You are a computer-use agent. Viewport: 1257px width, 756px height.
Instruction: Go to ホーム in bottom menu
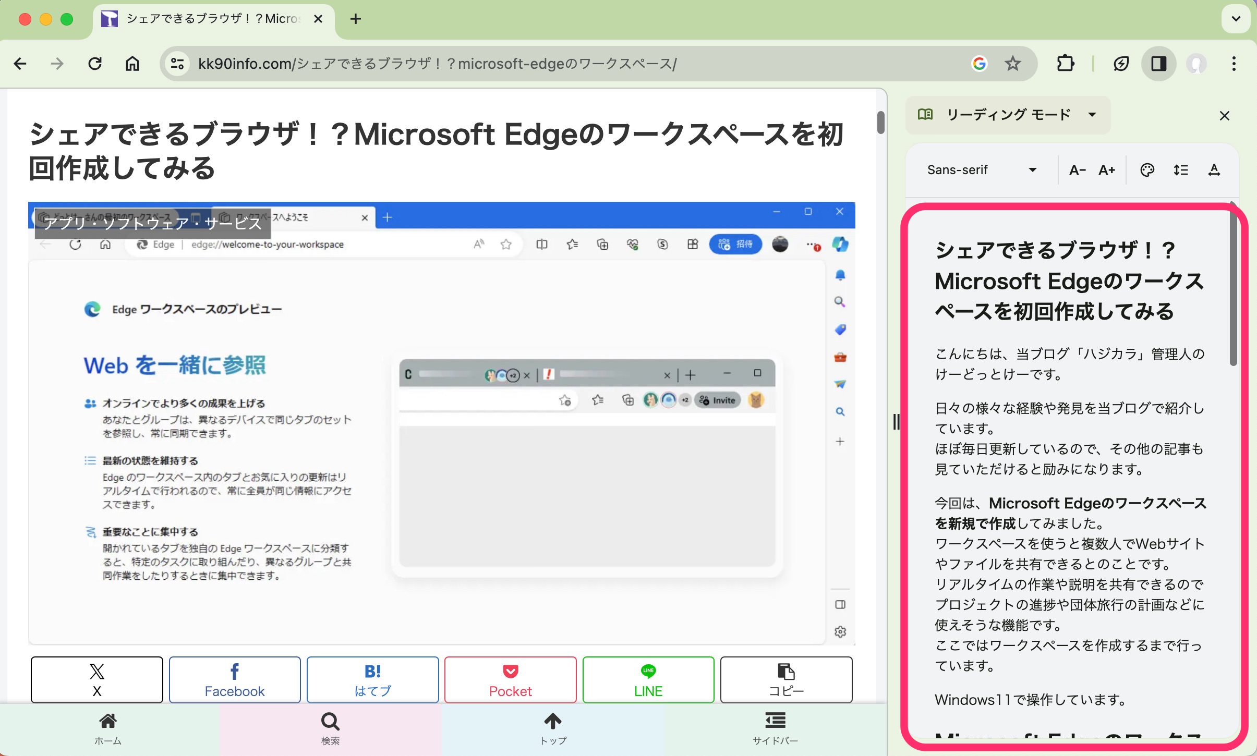(x=108, y=729)
